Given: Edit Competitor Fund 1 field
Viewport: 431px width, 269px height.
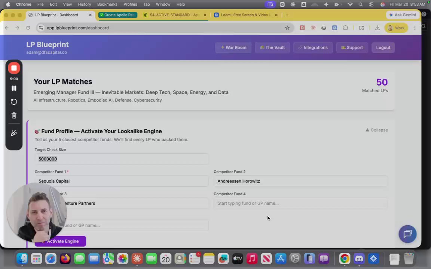Looking at the screenshot, I should tap(122, 181).
